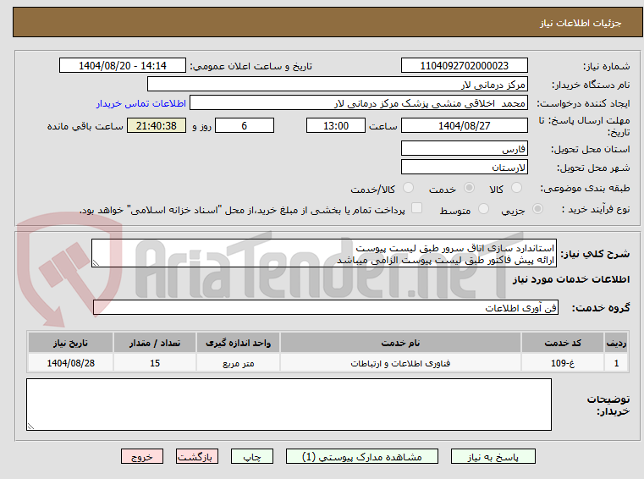
Task: Click the نام خدمت column header
Action: 400,343
